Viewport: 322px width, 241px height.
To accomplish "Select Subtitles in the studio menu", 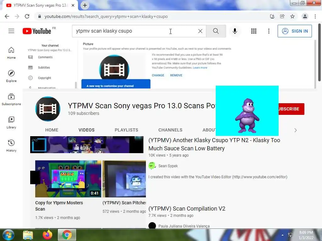I will (44, 67).
